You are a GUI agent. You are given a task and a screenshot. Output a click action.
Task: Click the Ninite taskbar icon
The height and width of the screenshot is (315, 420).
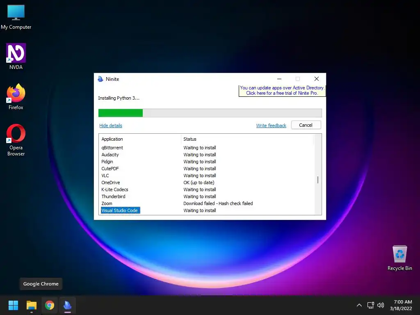(x=68, y=305)
